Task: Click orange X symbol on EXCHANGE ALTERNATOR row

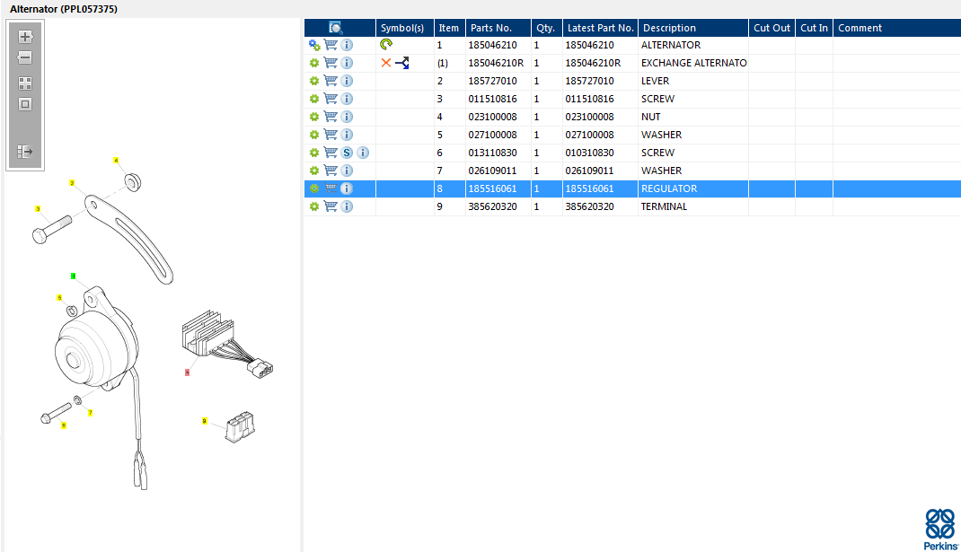Action: 386,63
